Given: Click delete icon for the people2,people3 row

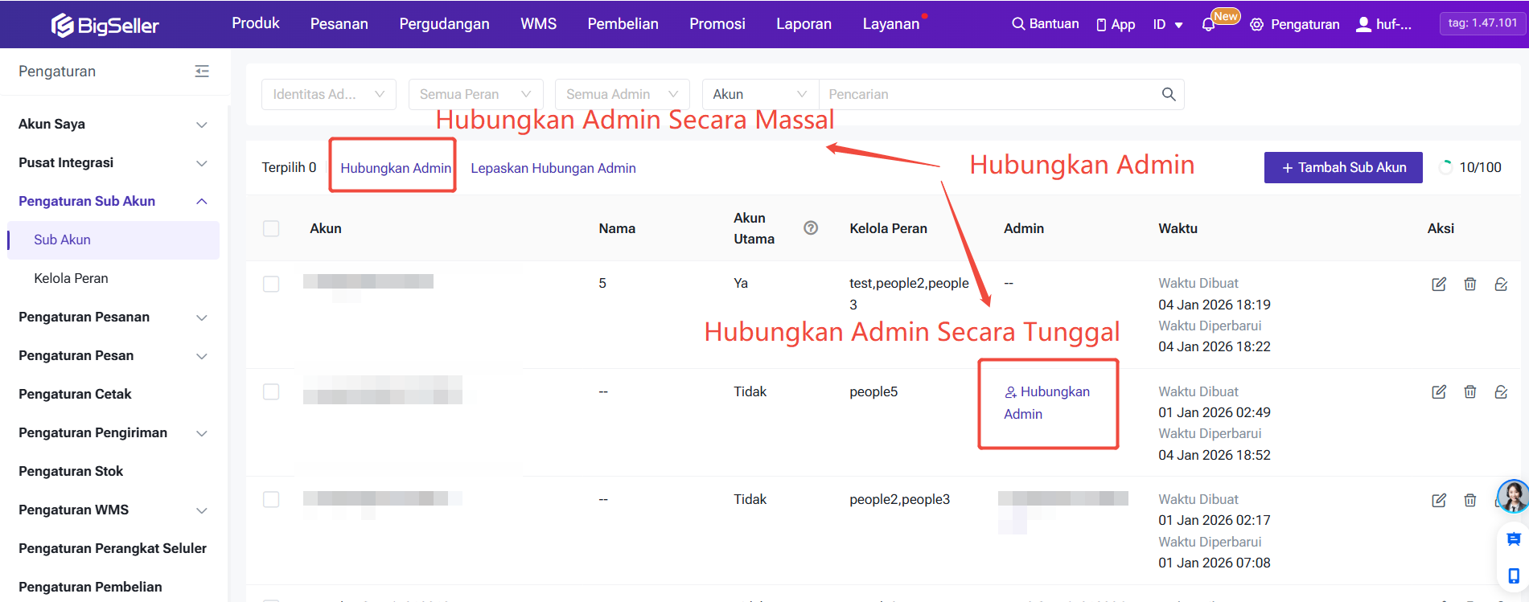Looking at the screenshot, I should [x=1469, y=500].
